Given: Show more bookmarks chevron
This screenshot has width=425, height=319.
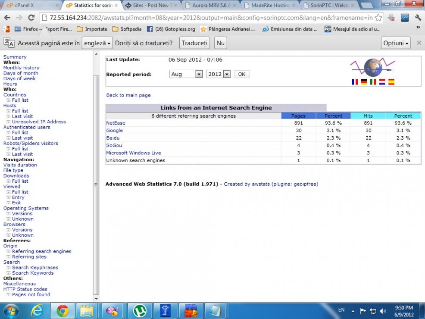Looking at the screenshot, I should click(418, 28).
